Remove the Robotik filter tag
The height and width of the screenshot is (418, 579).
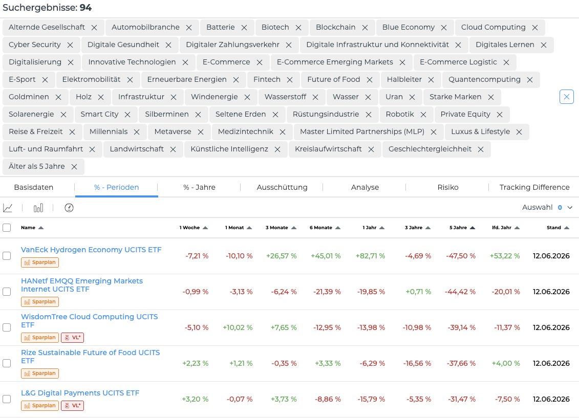[x=423, y=115]
